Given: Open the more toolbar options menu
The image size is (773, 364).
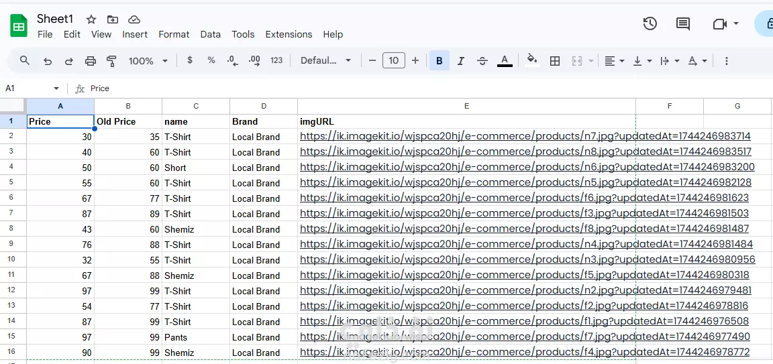Looking at the screenshot, I should click(x=726, y=60).
